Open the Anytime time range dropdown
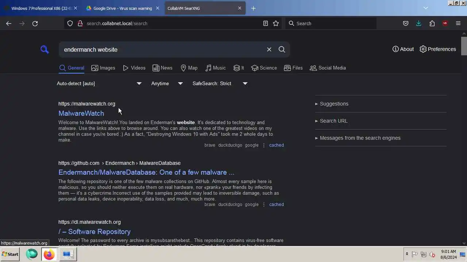 tap(167, 83)
